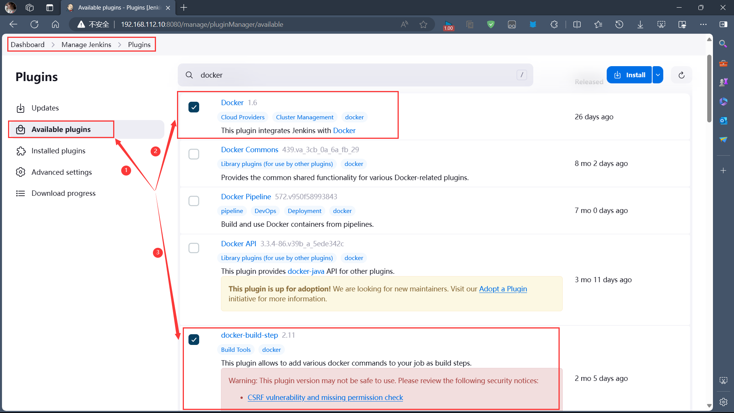
Task: Click Dashboard breadcrumb
Action: click(28, 45)
